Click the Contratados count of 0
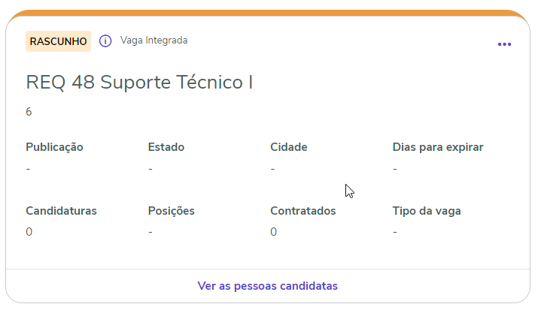 point(274,232)
